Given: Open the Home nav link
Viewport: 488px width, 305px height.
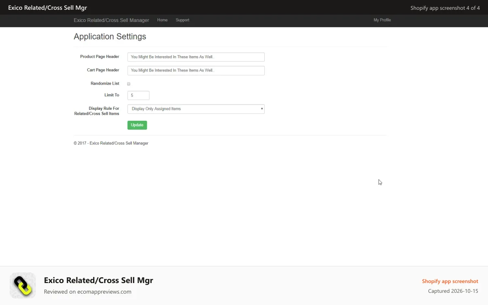Looking at the screenshot, I should click(x=162, y=20).
